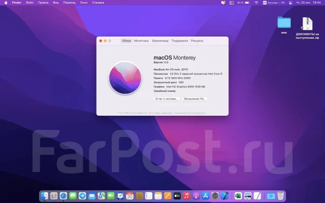
Task: Launch Xcode from the Dock
Action: point(224,196)
